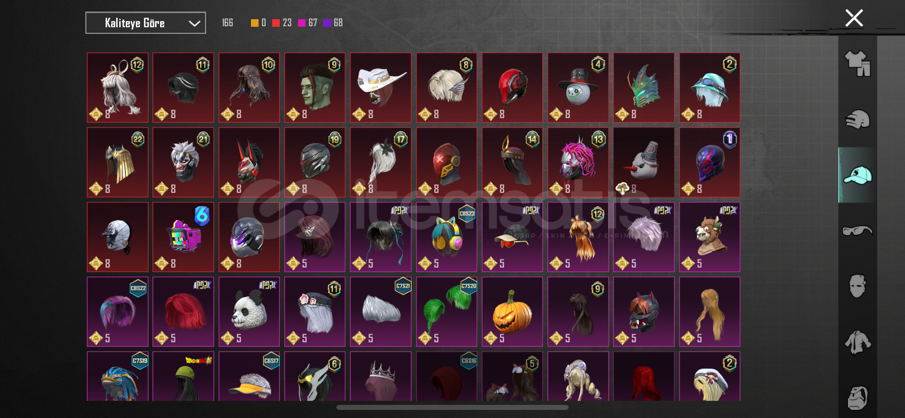905x418 pixels.
Task: Open the jacket category sidebar icon
Action: pyautogui.click(x=857, y=342)
